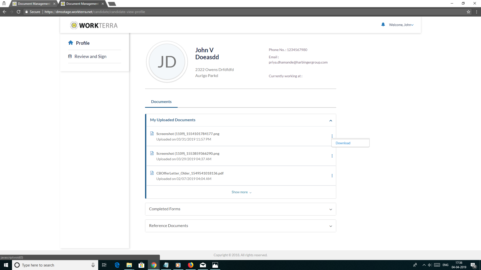Viewport: 481px width, 270px height.
Task: Collapse the My Uploaded Documents section
Action: 331,120
